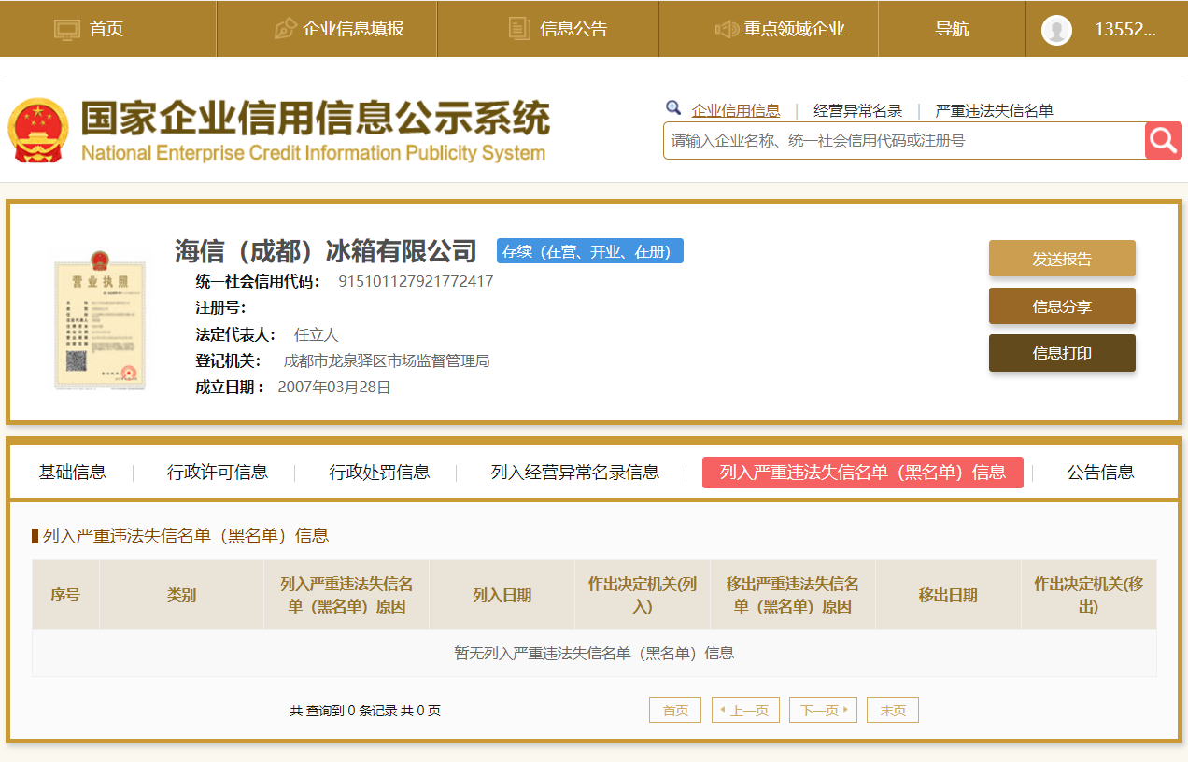Click the monitor icon beside 首页
Screen dimensions: 1188x762
[67, 29]
